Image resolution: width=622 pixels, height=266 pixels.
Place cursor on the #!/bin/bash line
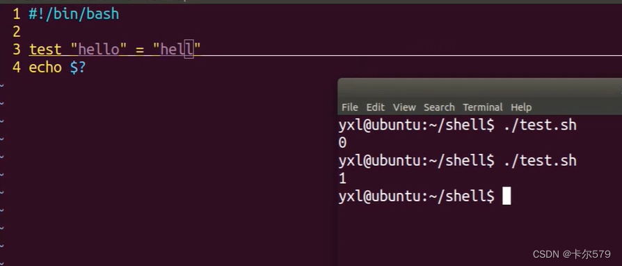74,15
